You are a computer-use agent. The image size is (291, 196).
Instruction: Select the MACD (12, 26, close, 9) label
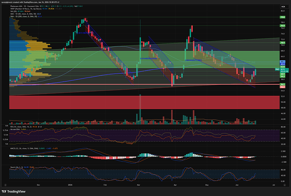click(x=24, y=148)
